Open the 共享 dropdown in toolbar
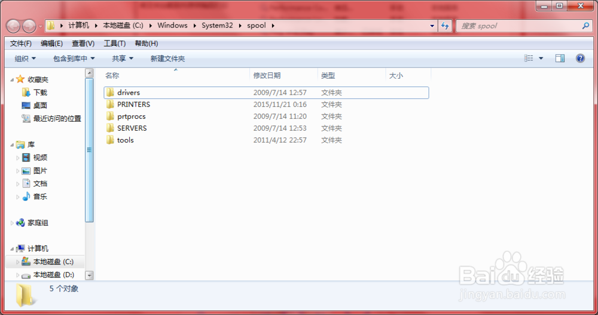The width and height of the screenshot is (598, 315). tap(123, 58)
